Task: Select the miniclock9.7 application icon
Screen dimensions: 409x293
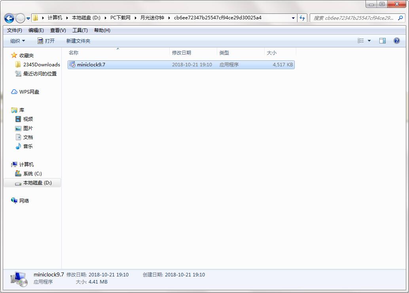Action: coord(72,65)
